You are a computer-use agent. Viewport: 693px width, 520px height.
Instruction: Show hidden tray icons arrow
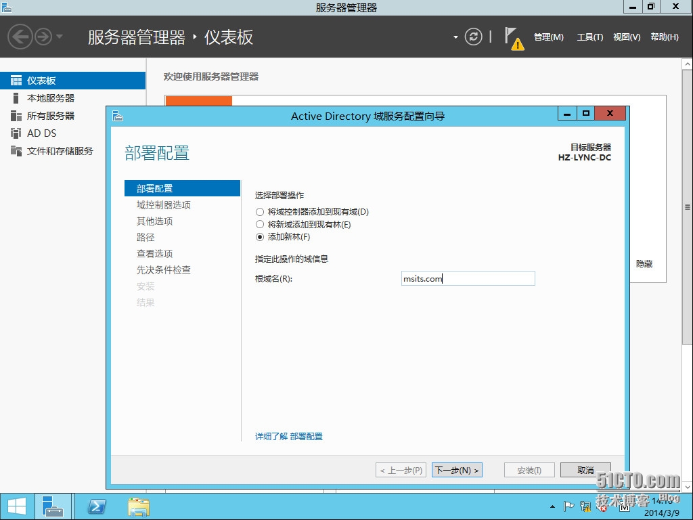[x=552, y=506]
